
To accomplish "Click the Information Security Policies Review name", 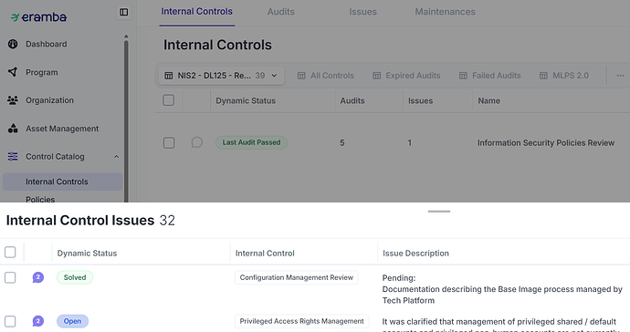I will 546,143.
